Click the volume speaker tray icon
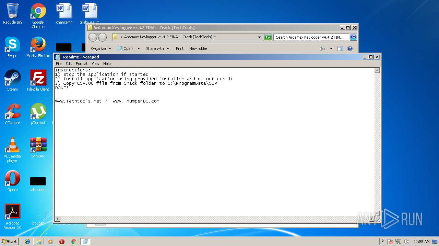439x246 pixels. click(407, 242)
